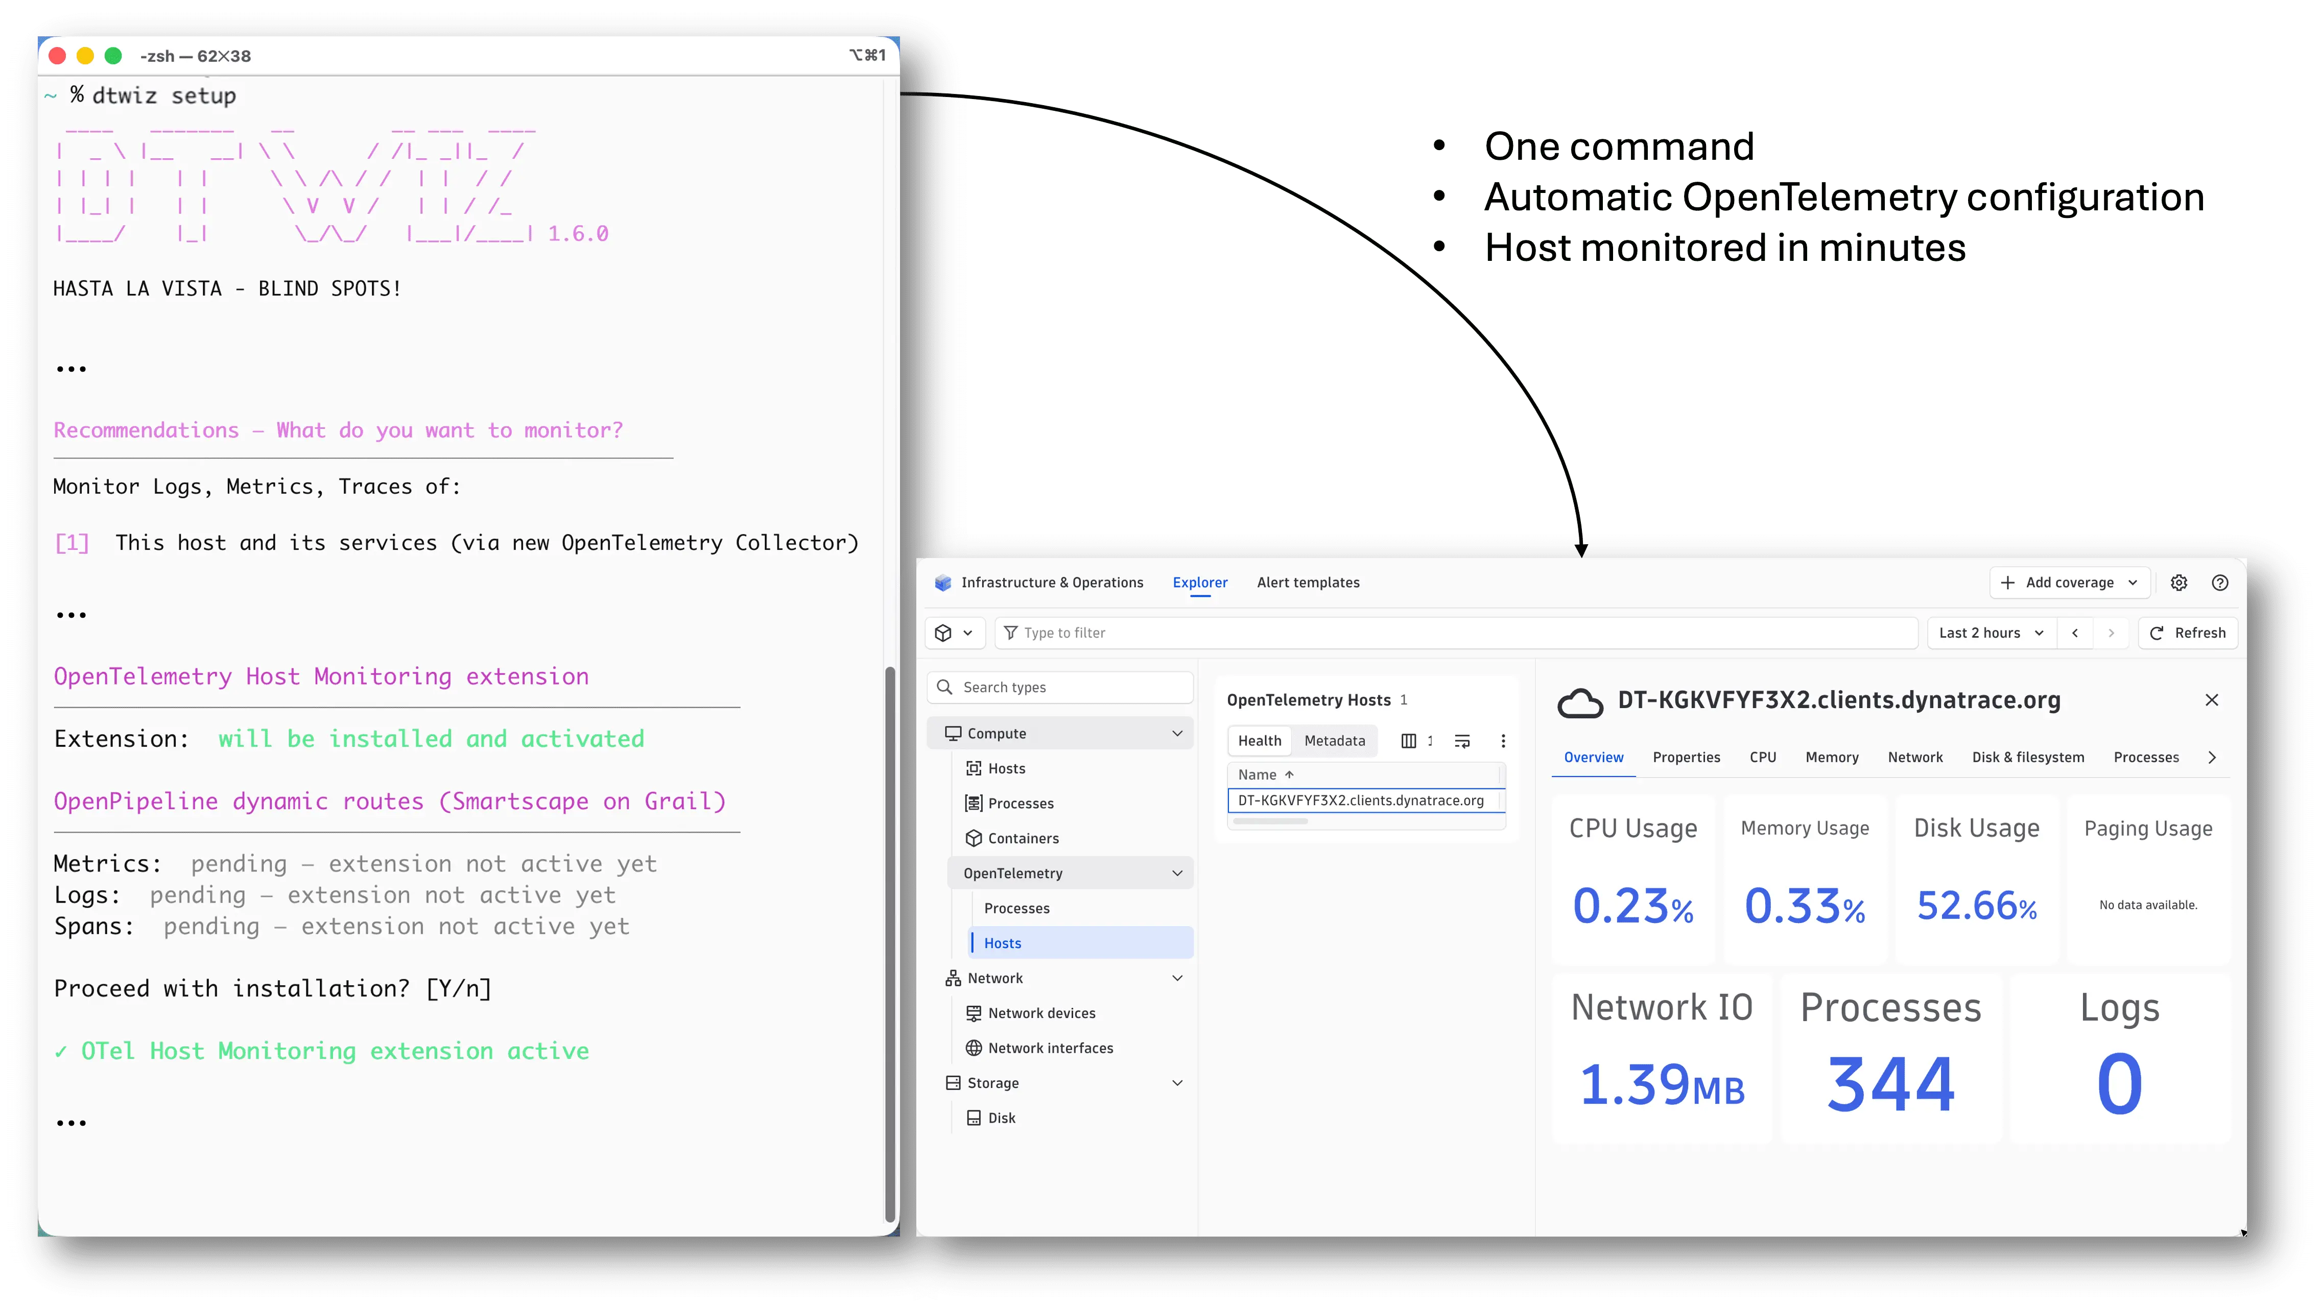Show more tabs with right chevron
Image resolution: width=2320 pixels, height=1310 pixels.
[2211, 757]
